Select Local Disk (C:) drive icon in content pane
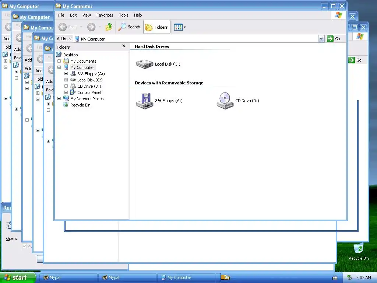377x283 pixels. click(144, 64)
